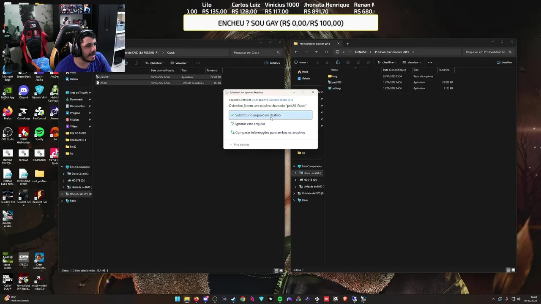
Task: Toggle Detalhes pane in Crack window
Action: click(x=272, y=63)
